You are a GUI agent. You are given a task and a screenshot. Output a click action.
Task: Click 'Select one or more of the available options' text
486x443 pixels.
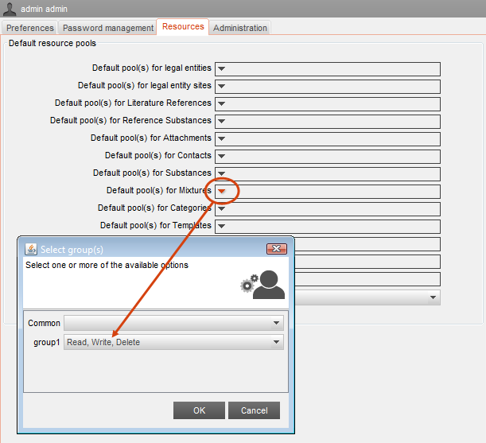point(107,265)
